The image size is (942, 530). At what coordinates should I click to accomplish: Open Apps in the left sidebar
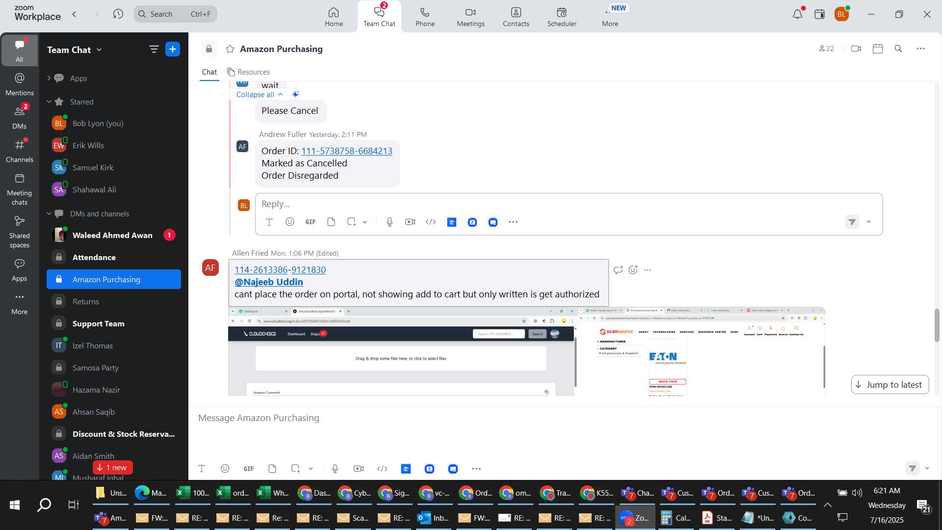click(20, 269)
